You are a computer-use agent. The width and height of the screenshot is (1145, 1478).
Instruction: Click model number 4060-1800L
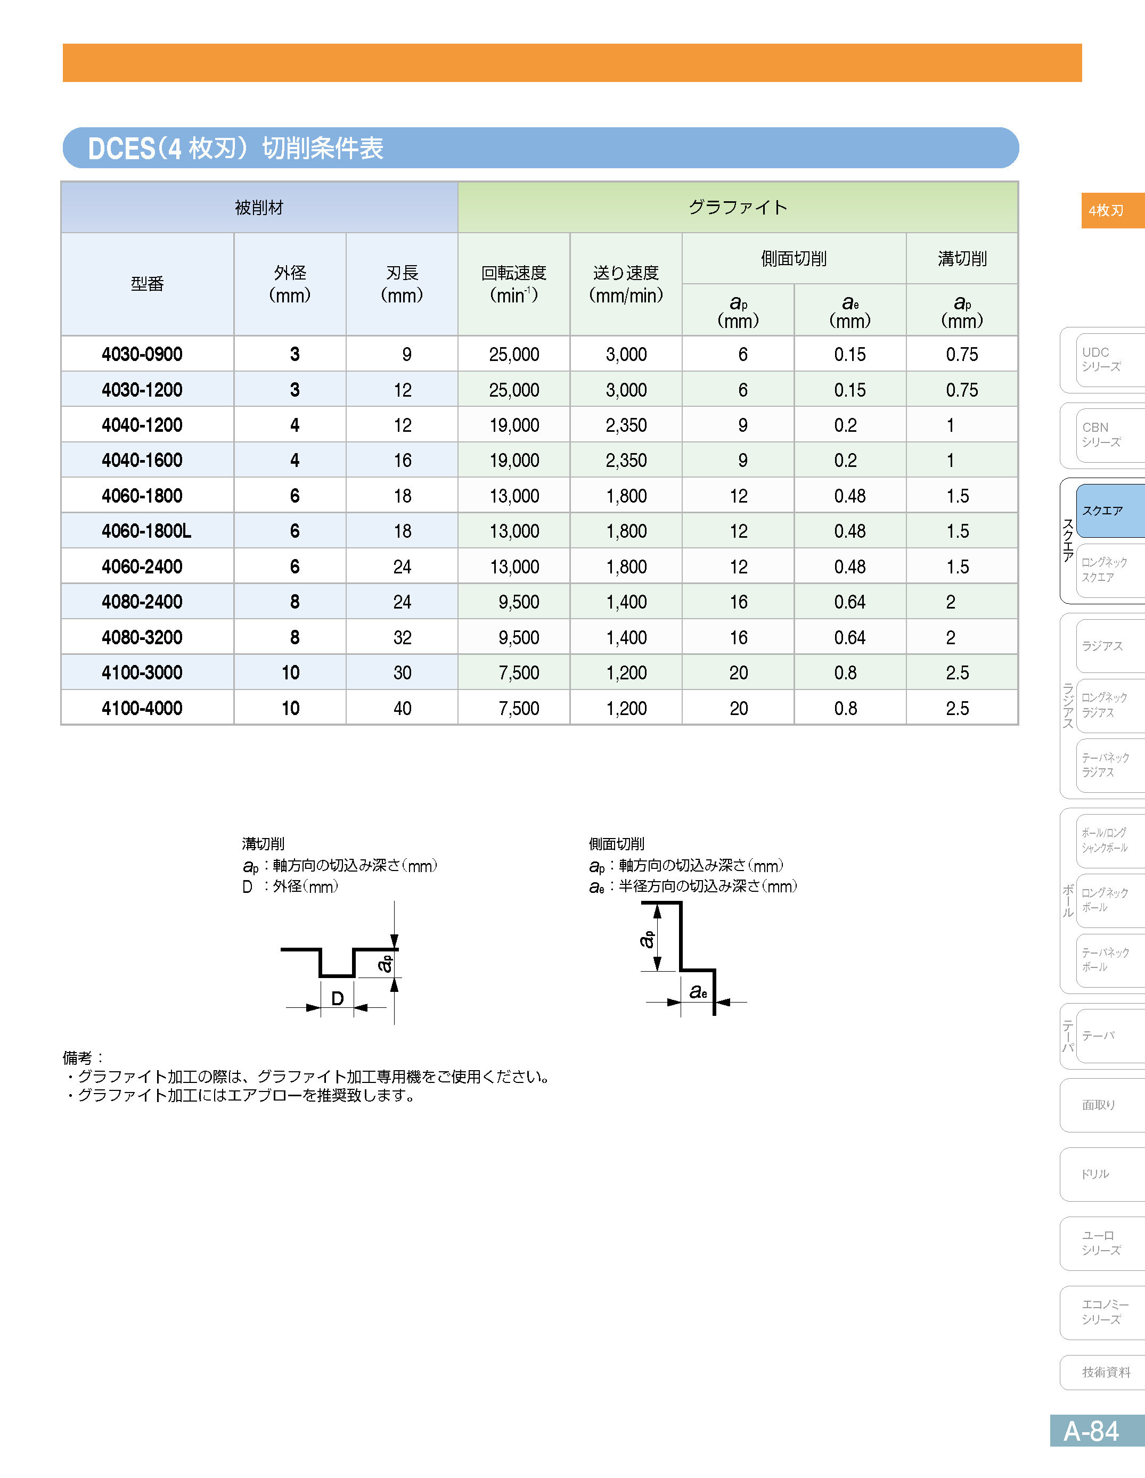click(x=147, y=531)
